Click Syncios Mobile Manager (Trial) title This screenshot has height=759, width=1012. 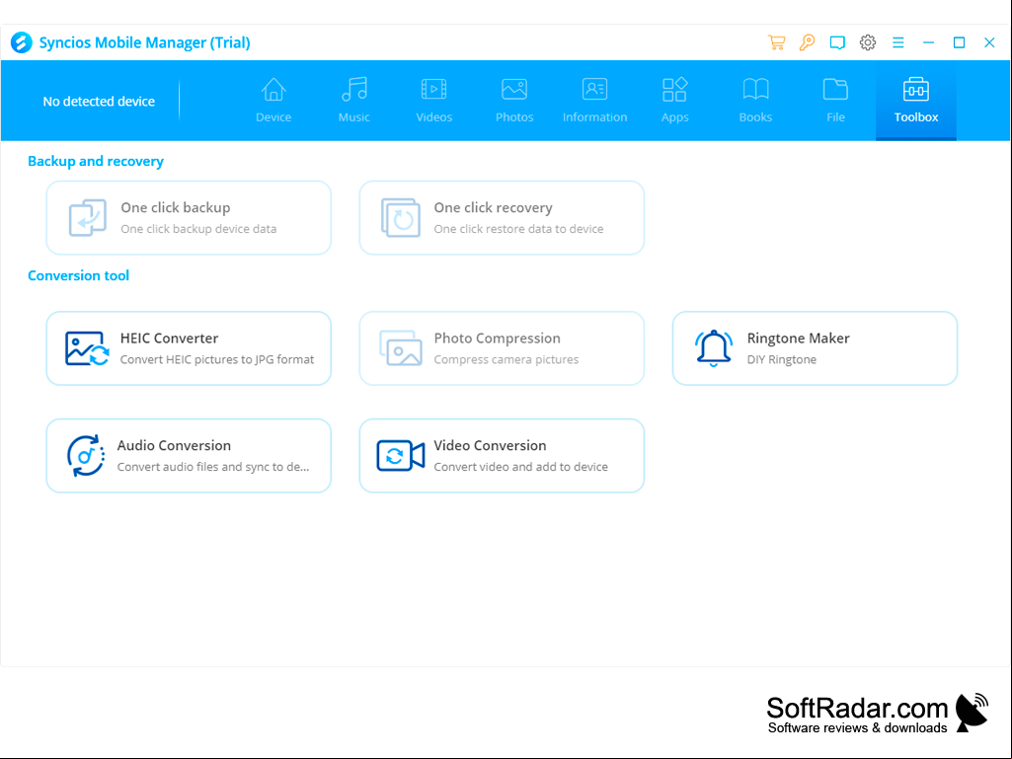coord(144,42)
